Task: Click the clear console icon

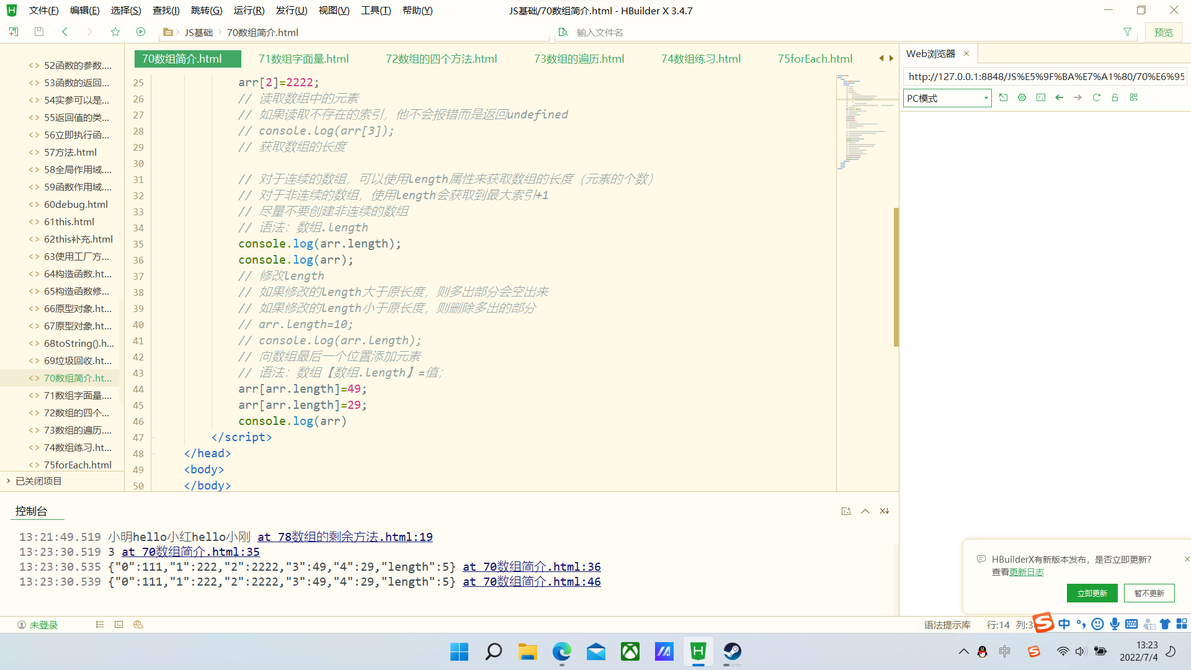Action: pos(884,511)
